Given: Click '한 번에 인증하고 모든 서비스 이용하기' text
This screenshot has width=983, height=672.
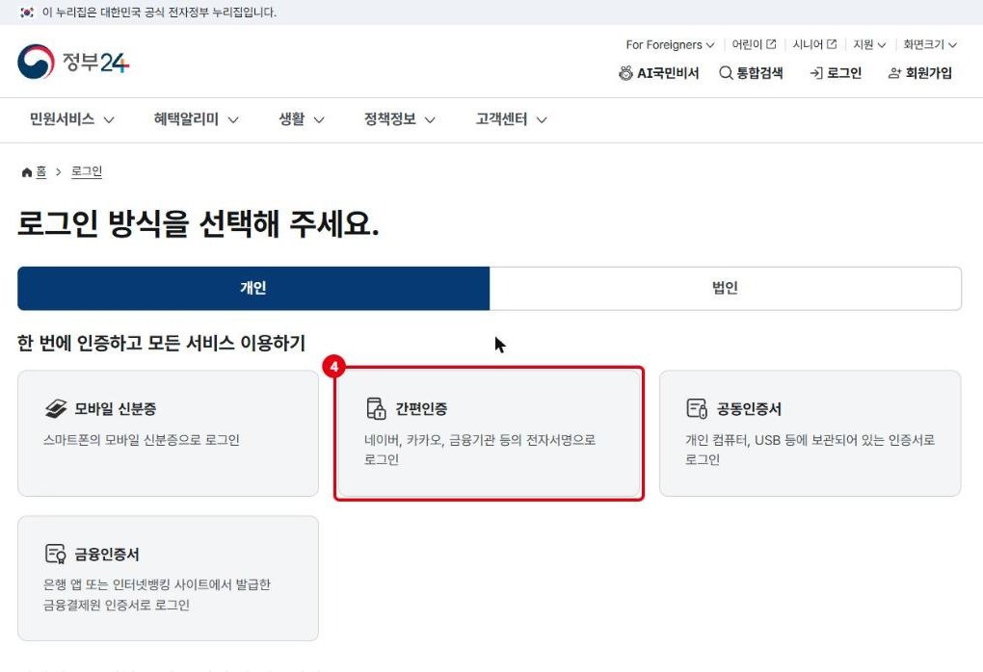Looking at the screenshot, I should tap(161, 343).
